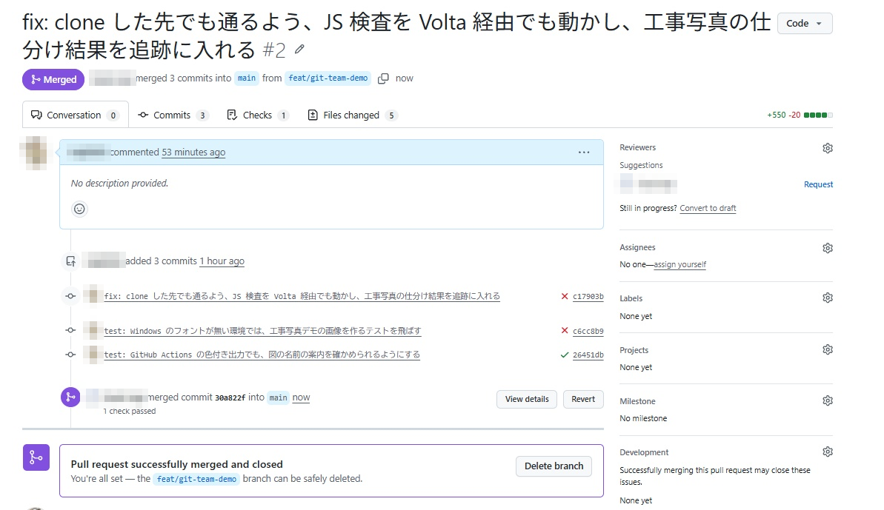Click the failed status X beside c17903b

coord(565,296)
